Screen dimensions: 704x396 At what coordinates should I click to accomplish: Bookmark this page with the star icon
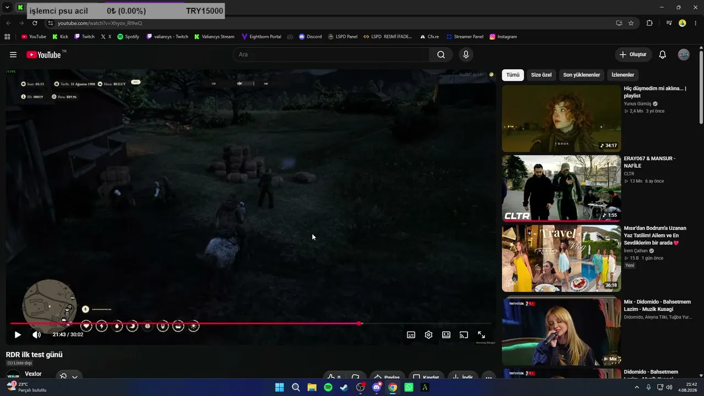(x=631, y=23)
